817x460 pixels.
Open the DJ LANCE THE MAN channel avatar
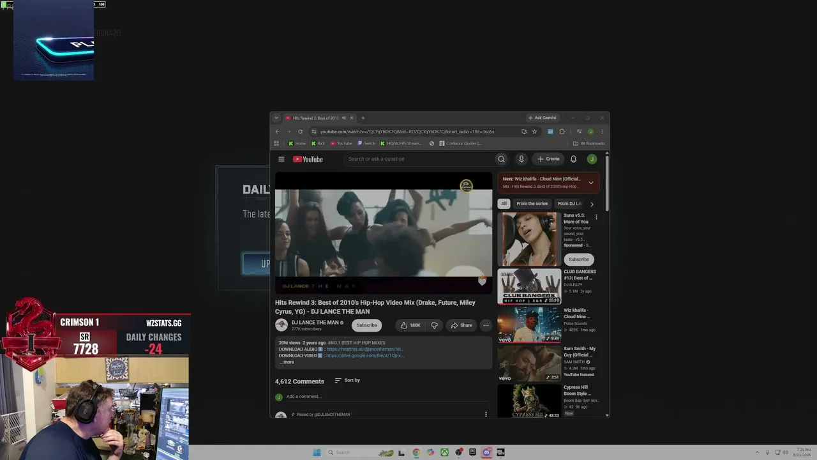click(x=281, y=325)
